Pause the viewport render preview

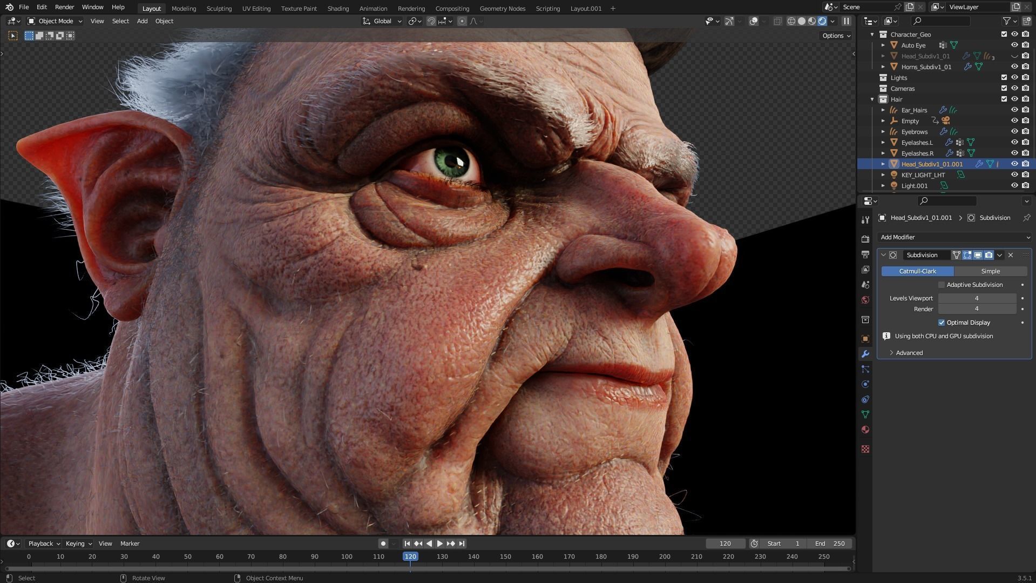point(847,21)
